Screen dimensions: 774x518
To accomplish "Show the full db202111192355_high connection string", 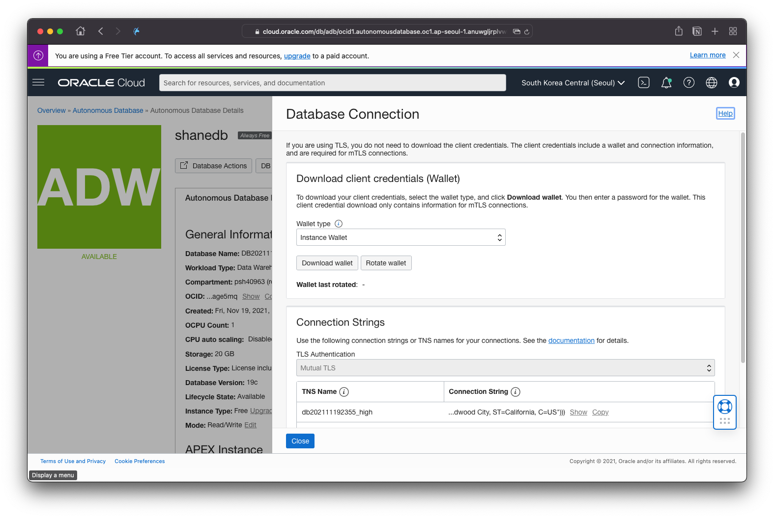I will [578, 412].
